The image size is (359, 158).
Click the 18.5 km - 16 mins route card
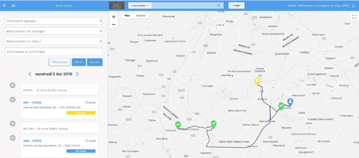click(59, 128)
